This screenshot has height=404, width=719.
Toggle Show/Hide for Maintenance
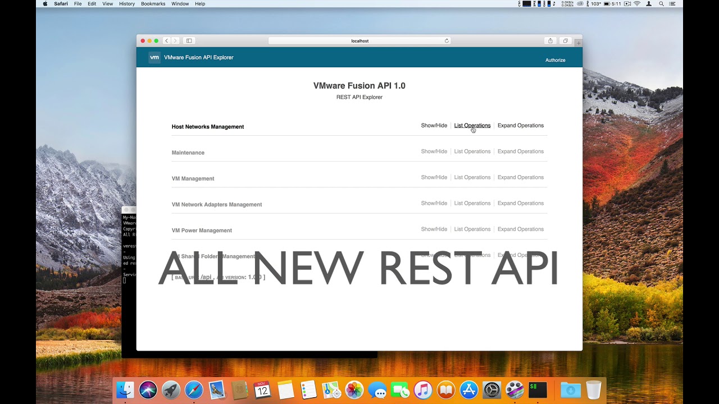[434, 151]
